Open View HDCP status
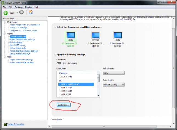Viewport: 177px width, 130px height. (x=17, y=45)
